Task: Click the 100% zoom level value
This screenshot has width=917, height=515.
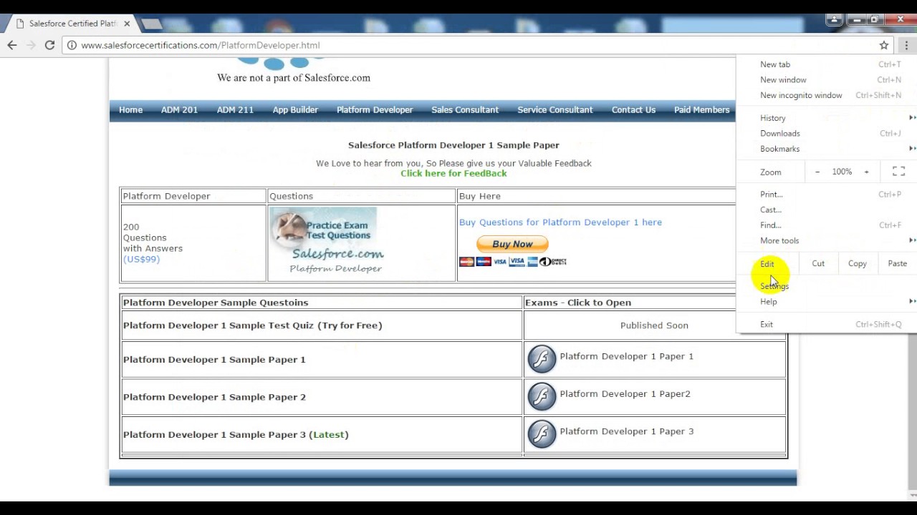Action: [x=842, y=172]
